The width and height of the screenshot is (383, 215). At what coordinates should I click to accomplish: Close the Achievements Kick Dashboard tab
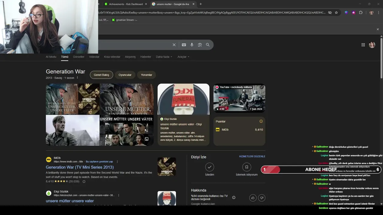point(146,4)
